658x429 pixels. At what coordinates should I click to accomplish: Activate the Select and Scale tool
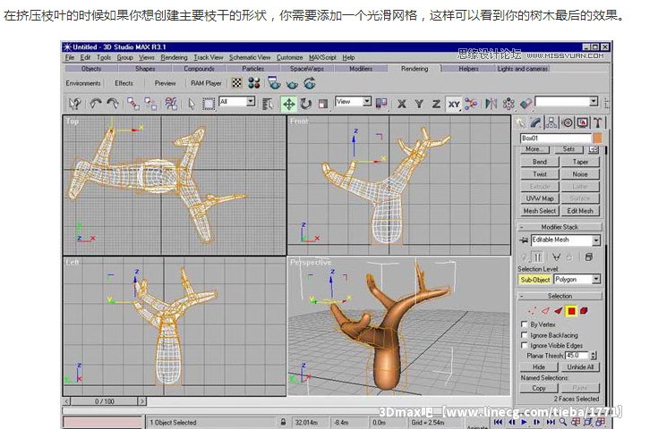[322, 104]
